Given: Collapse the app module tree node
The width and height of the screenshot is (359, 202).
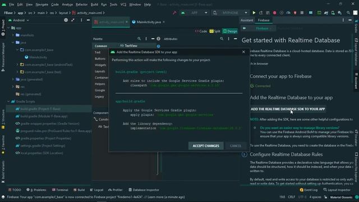Looking at the screenshot, I should click(x=8, y=28).
